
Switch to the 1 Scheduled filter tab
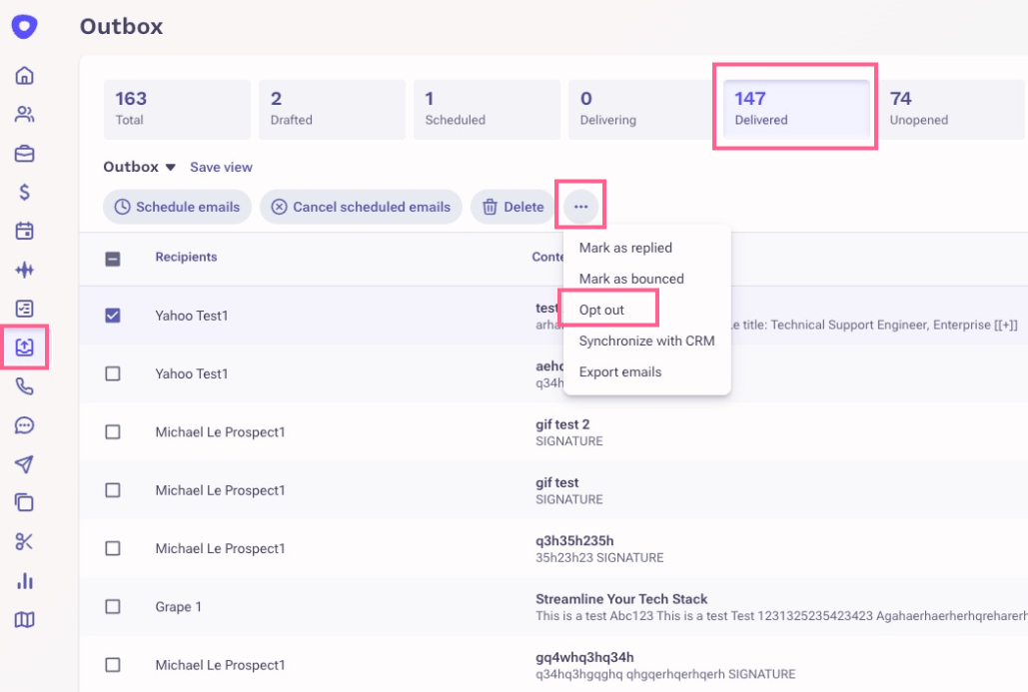487,110
